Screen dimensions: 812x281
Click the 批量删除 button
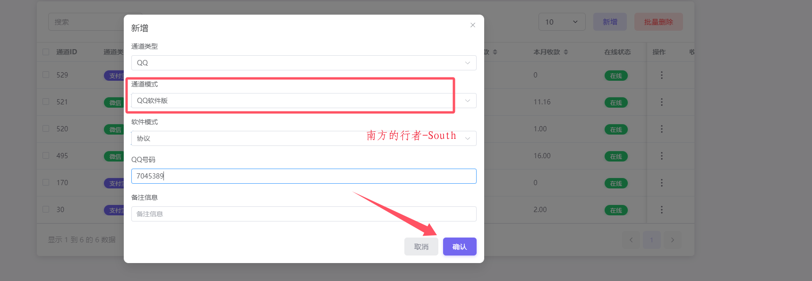658,22
